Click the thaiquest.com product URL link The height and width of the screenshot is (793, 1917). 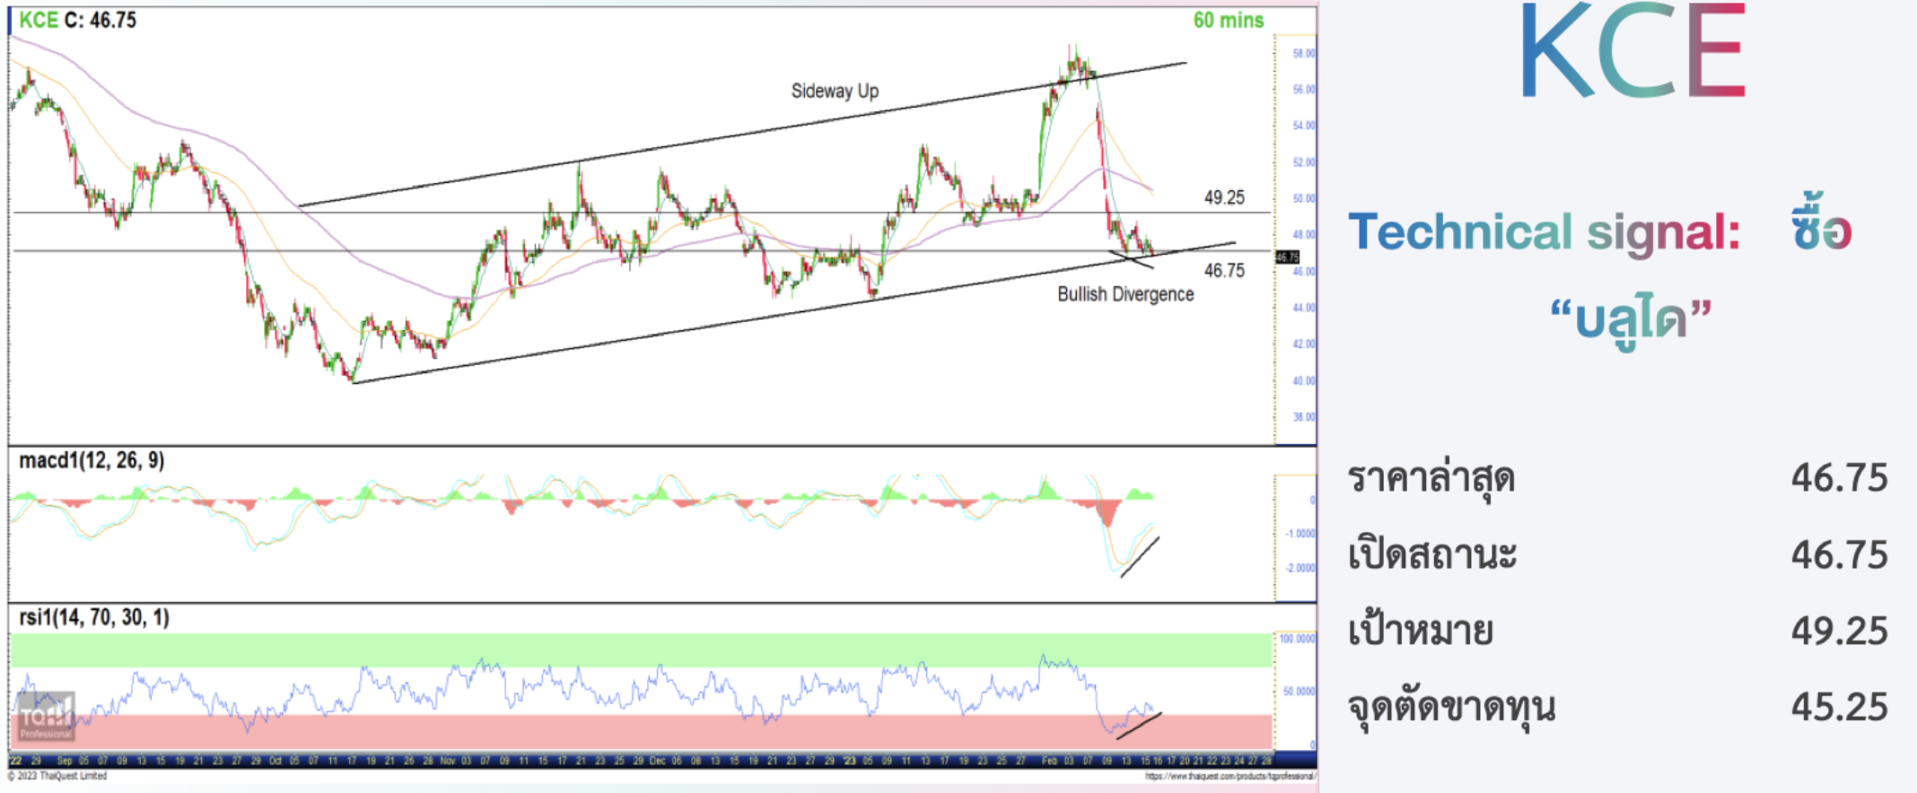(x=1230, y=776)
